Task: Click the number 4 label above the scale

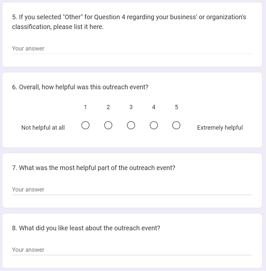Action: pos(154,107)
